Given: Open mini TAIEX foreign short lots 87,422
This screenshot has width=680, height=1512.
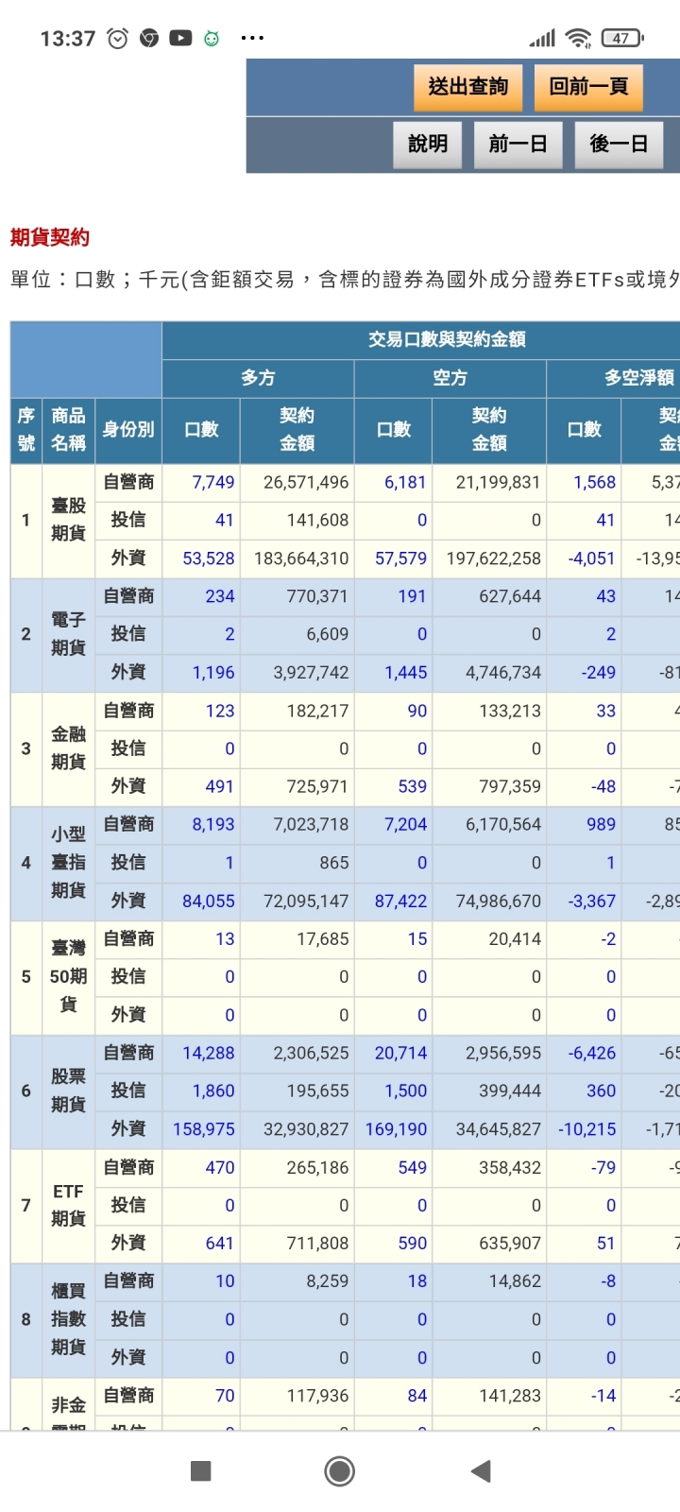Looking at the screenshot, I should 400,902.
